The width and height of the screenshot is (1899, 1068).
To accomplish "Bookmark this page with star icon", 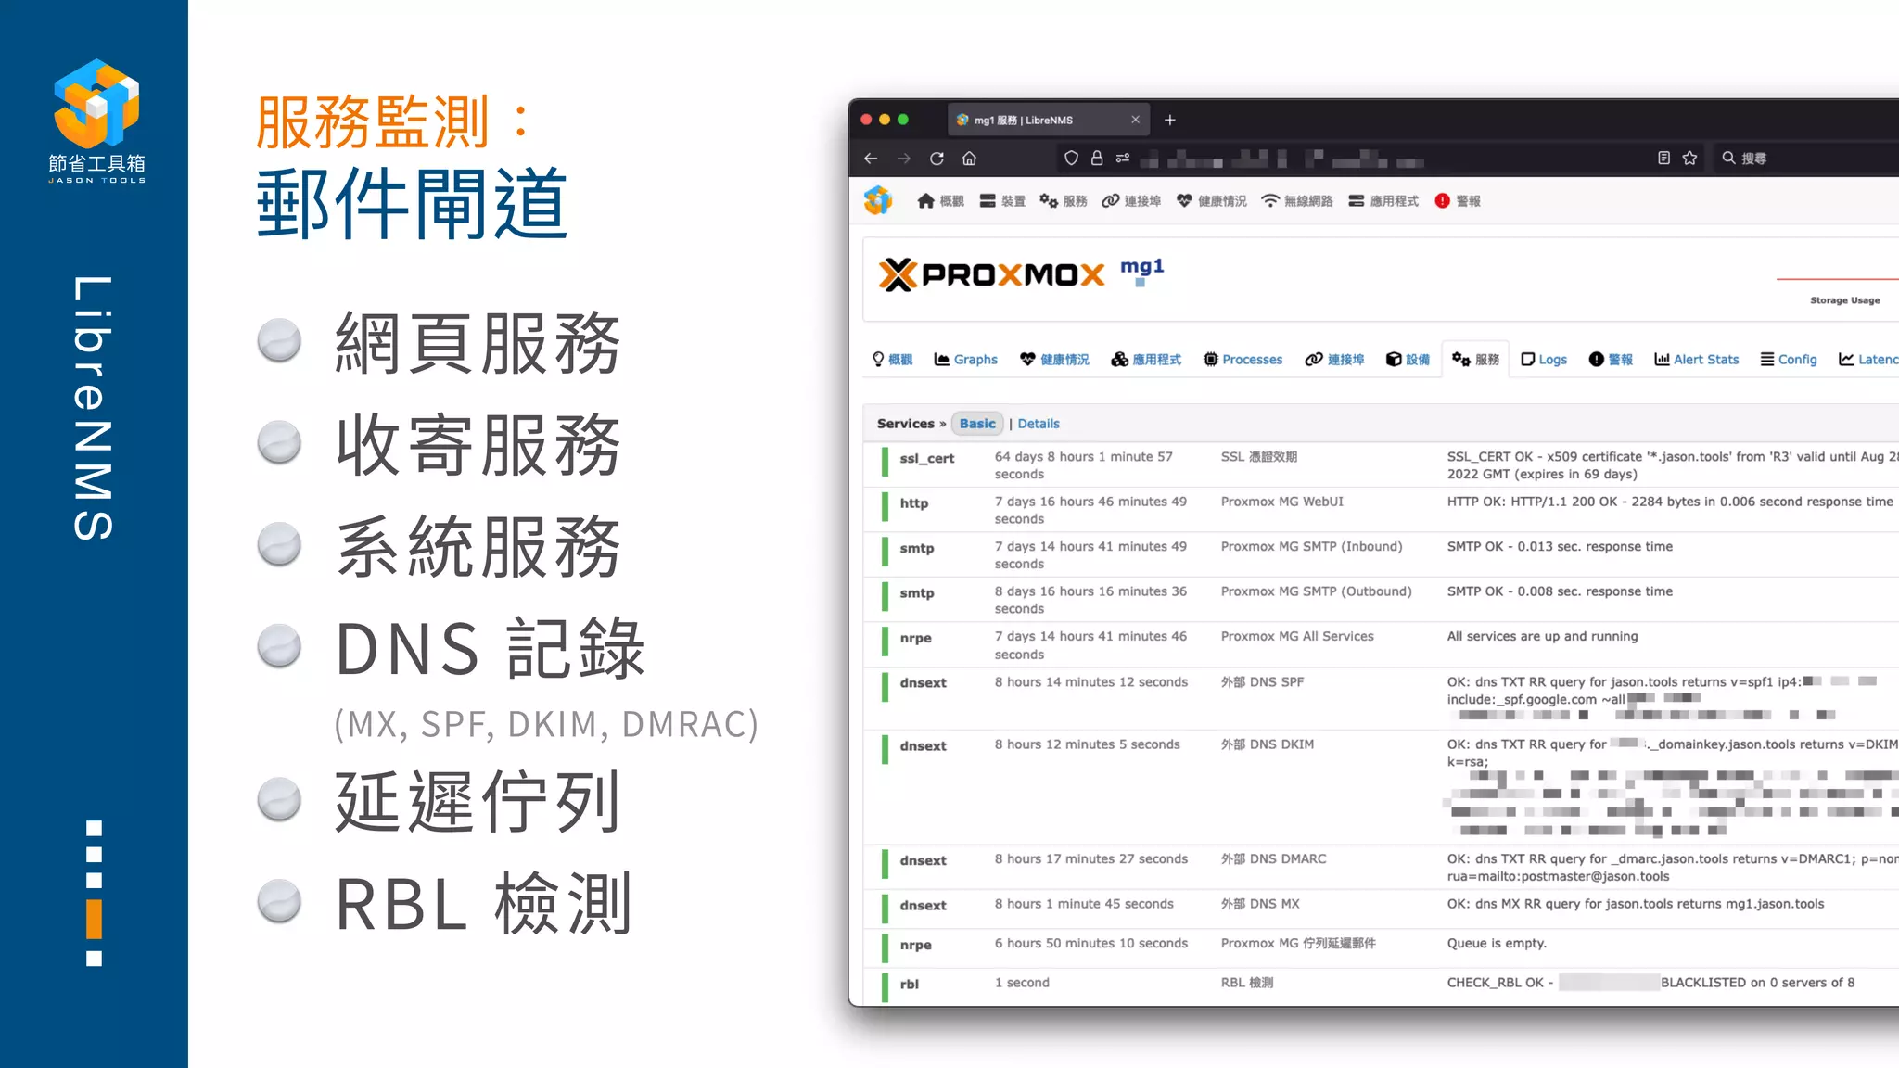I will [x=1689, y=159].
